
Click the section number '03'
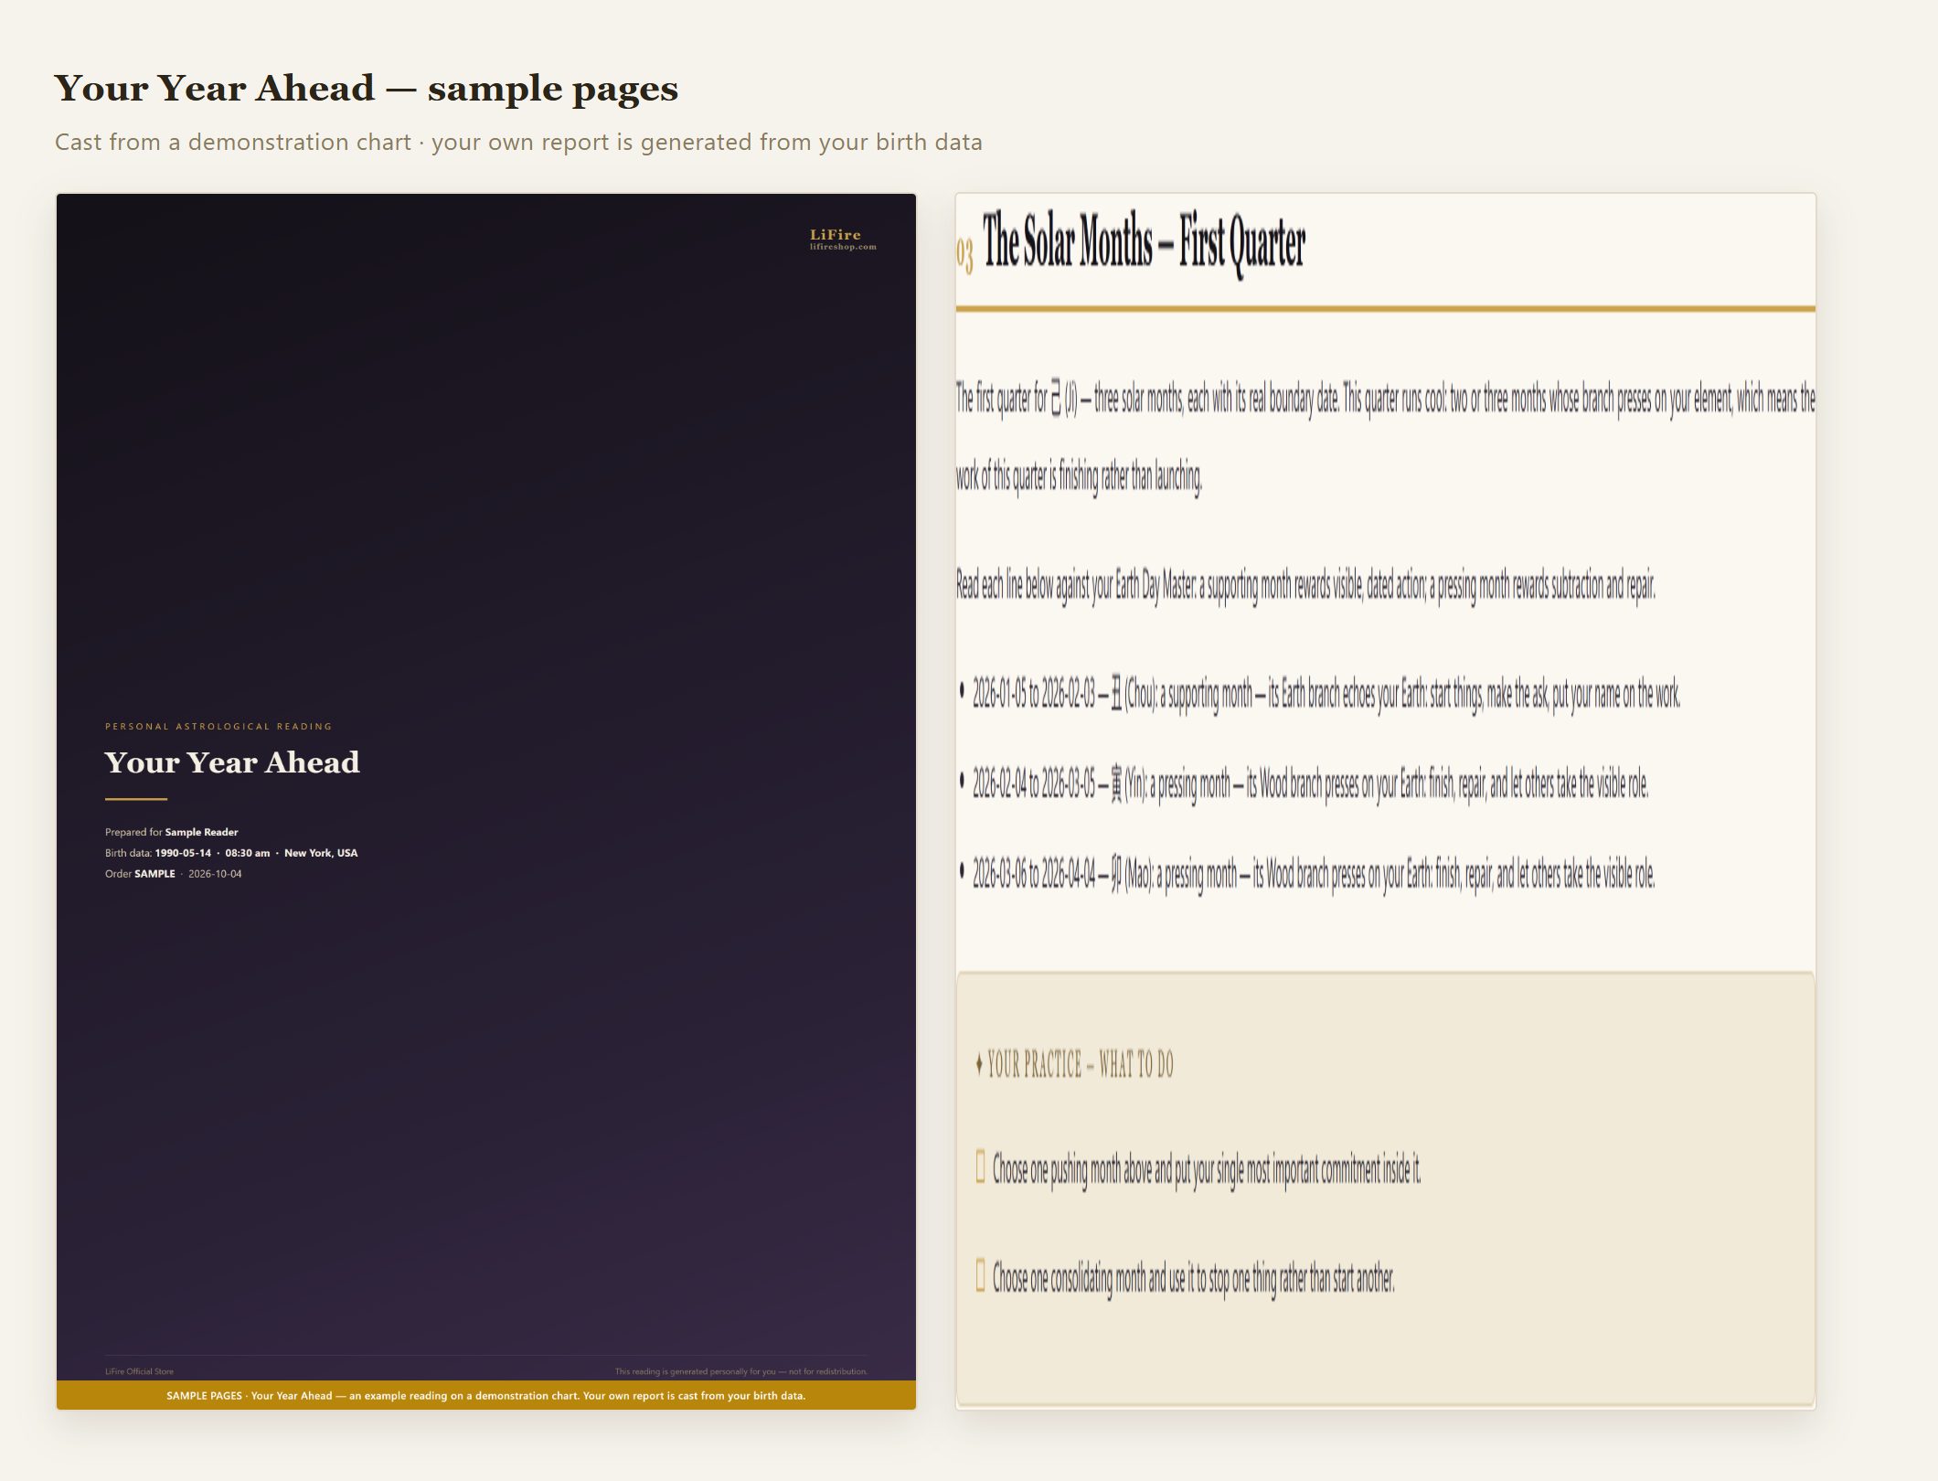pyautogui.click(x=964, y=255)
